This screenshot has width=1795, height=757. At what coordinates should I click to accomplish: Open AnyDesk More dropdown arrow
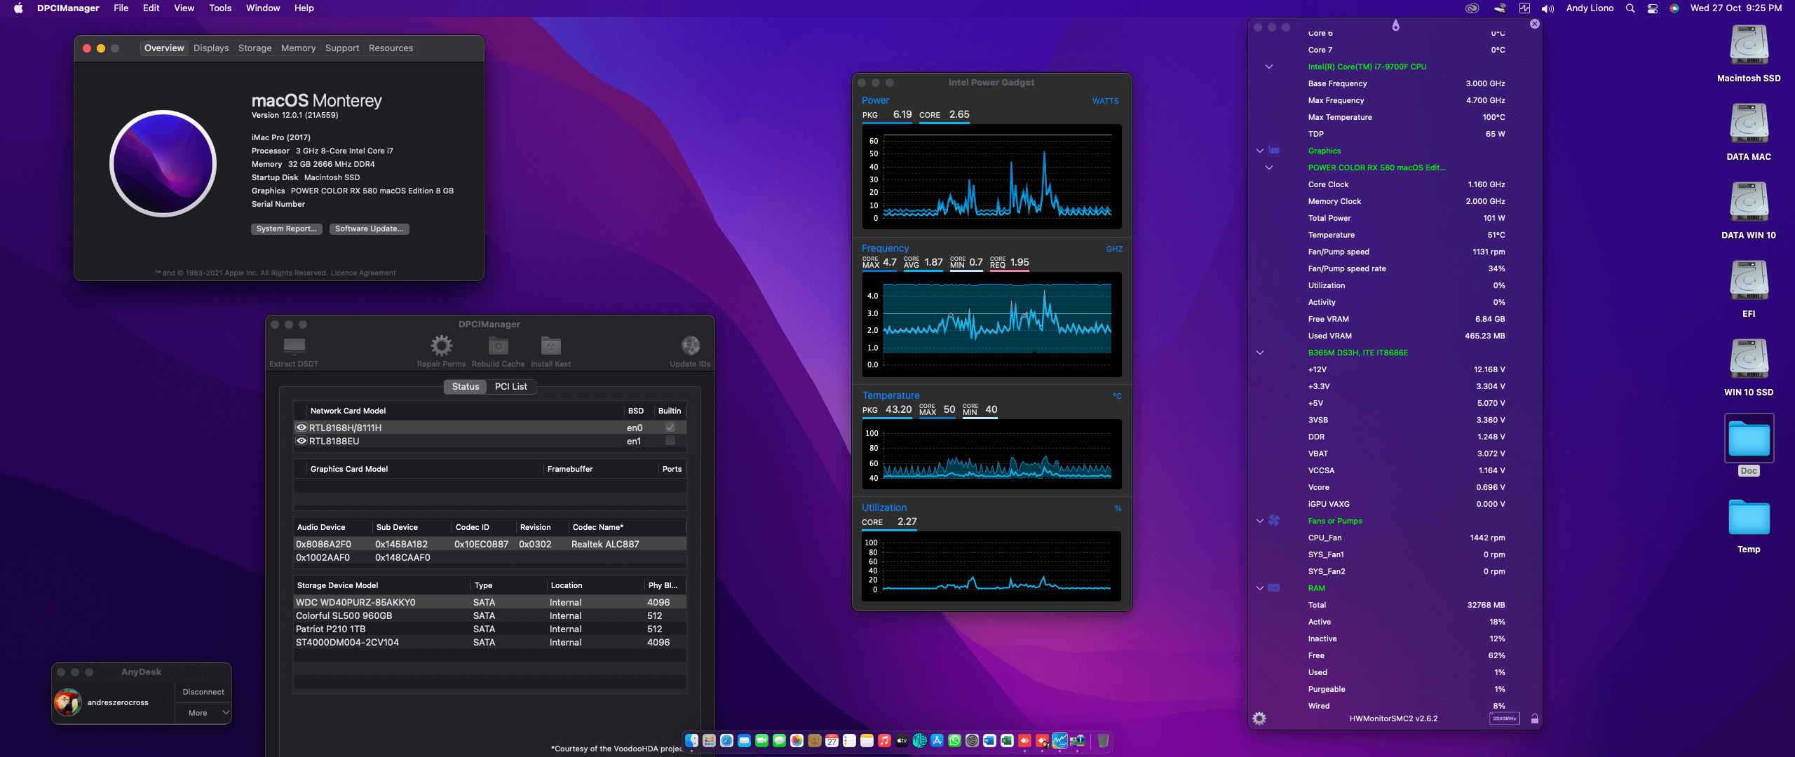point(226,713)
